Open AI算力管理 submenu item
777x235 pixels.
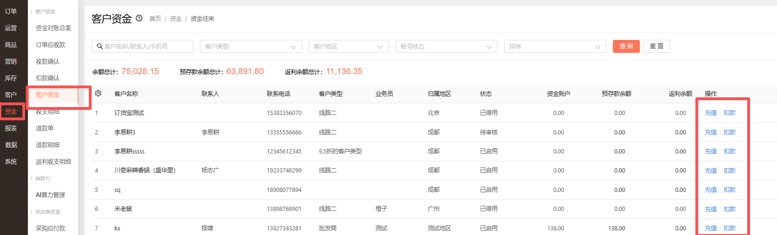[x=50, y=195]
